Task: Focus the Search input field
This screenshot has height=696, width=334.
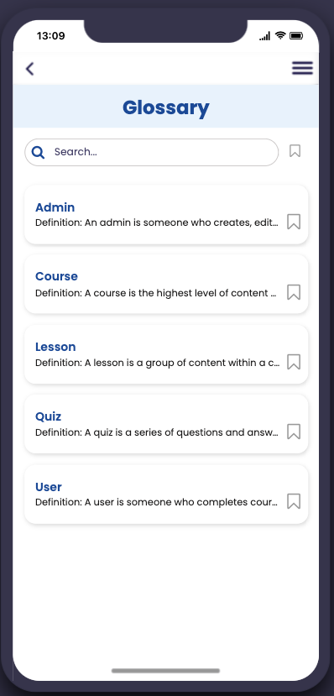Action: click(151, 152)
